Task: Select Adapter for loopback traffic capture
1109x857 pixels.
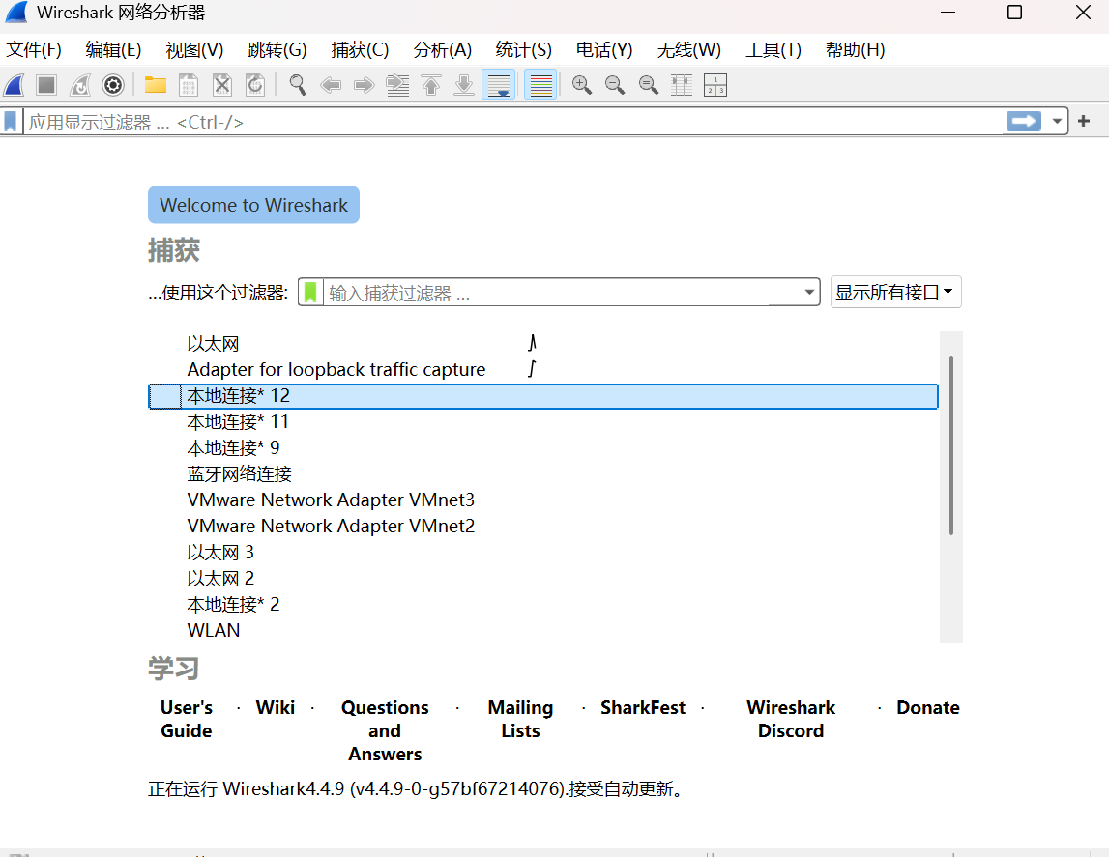Action: (543, 369)
